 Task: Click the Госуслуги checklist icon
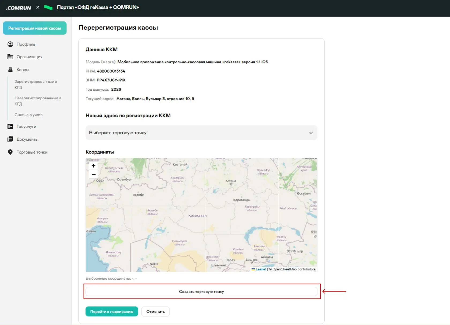click(x=10, y=126)
